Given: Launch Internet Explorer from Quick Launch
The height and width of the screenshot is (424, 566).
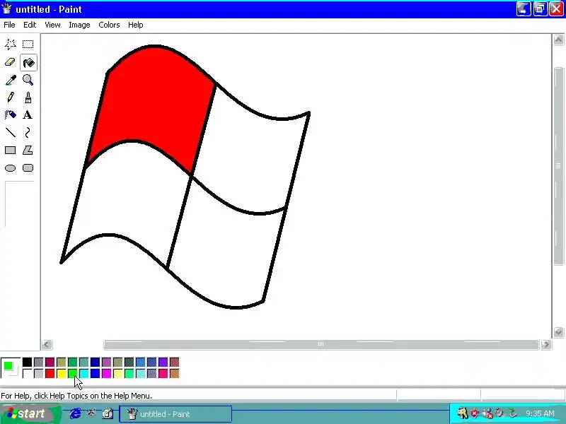Looking at the screenshot, I should 75,413.
